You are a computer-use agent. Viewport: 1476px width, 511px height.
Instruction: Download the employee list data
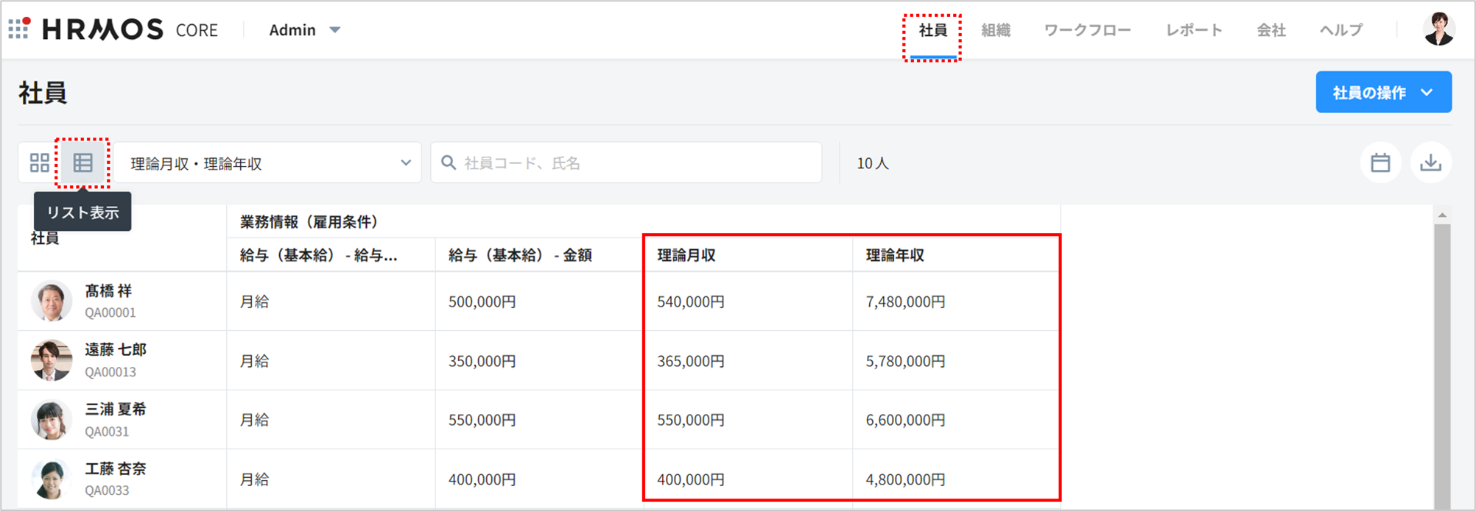(1430, 162)
